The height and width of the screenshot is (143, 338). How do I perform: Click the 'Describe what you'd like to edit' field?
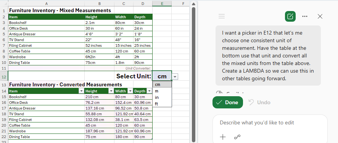270,123
